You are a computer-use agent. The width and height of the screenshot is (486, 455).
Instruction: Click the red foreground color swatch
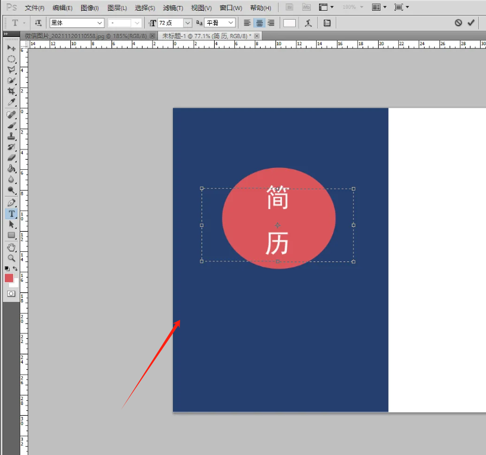tap(9, 278)
